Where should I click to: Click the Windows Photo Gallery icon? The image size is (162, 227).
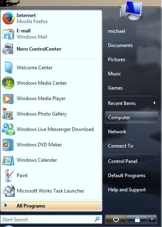(8, 113)
